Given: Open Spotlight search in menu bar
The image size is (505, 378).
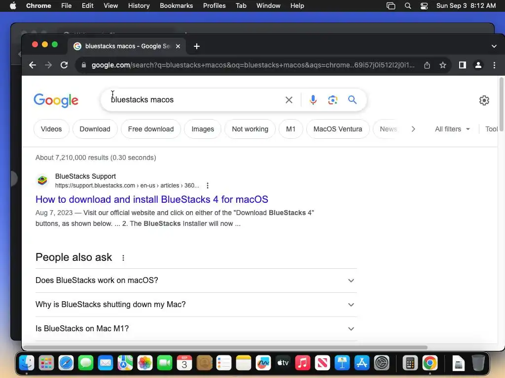Looking at the screenshot, I should pyautogui.click(x=408, y=6).
